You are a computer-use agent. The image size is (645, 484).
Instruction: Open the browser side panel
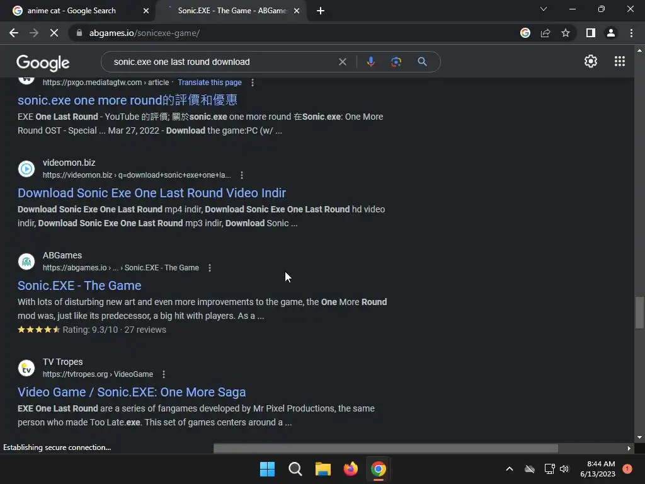(591, 33)
